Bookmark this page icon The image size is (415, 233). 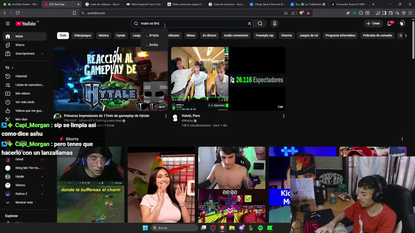[x=74, y=13]
